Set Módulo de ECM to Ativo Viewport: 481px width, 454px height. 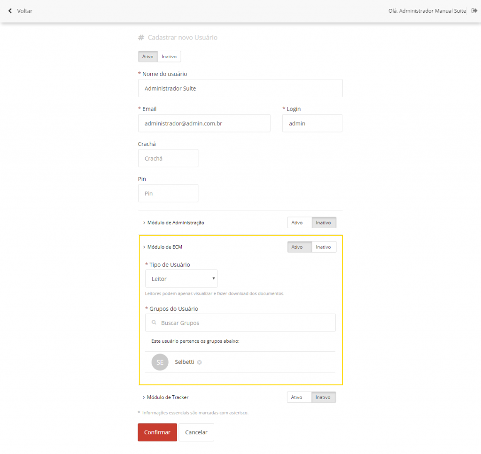[299, 247]
